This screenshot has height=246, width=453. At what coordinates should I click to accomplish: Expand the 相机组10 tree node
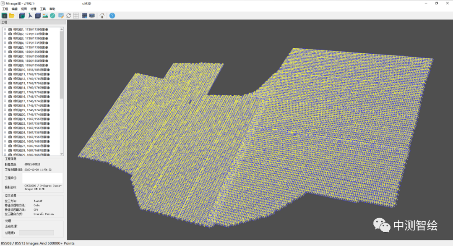coord(5,70)
